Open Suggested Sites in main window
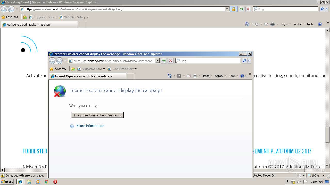 43,17
